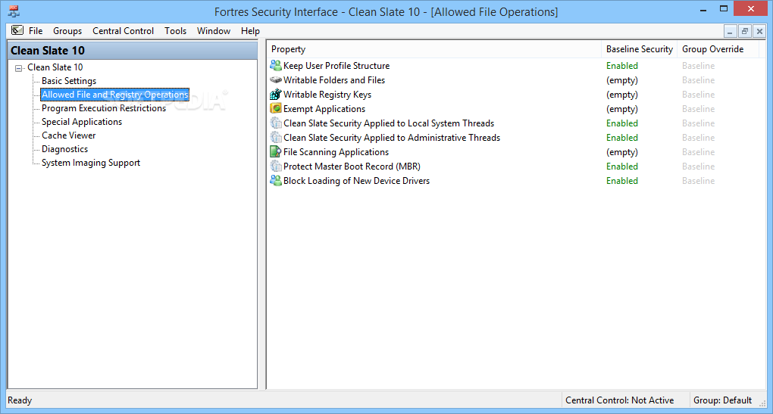Select Clean Slate Security Applied to Administrative Threads
This screenshot has height=414, width=773.
point(392,137)
